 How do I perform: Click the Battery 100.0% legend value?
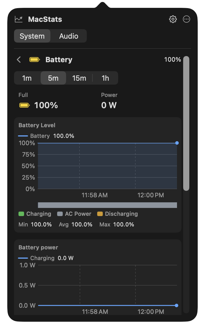pyautogui.click(x=64, y=136)
